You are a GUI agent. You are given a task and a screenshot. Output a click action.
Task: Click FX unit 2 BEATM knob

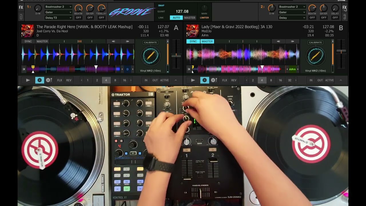click(312, 8)
